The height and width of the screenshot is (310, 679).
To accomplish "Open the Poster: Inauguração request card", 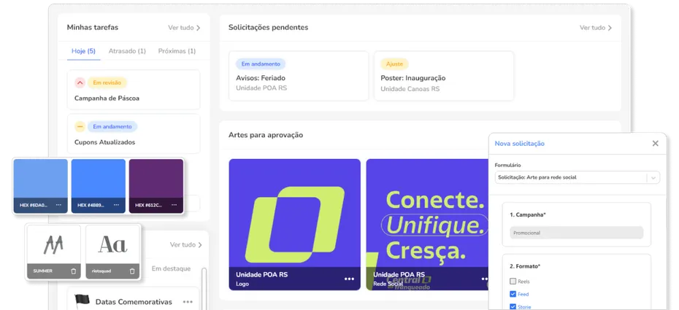I will (444, 76).
